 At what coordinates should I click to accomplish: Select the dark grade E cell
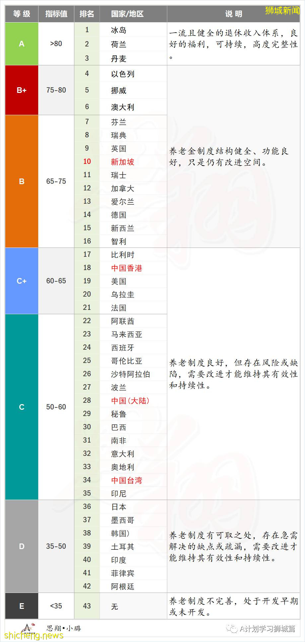[22, 606]
